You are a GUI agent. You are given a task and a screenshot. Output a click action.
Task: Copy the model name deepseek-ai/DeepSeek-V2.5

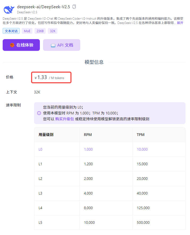click(x=74, y=7)
